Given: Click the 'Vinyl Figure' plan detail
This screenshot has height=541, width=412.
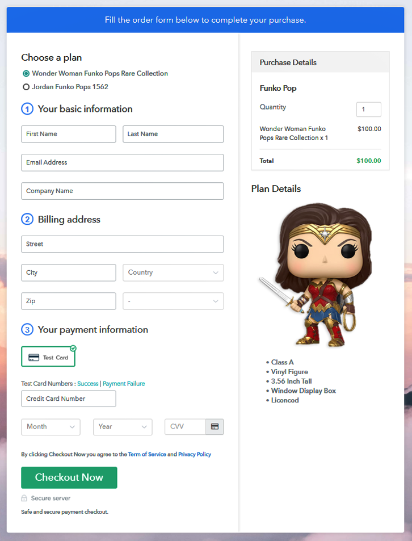Looking at the screenshot, I should pos(289,372).
